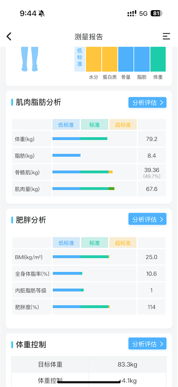The width and height of the screenshot is (178, 387).
Task: Select the green 体重 chart bar
Action: pos(158,59)
